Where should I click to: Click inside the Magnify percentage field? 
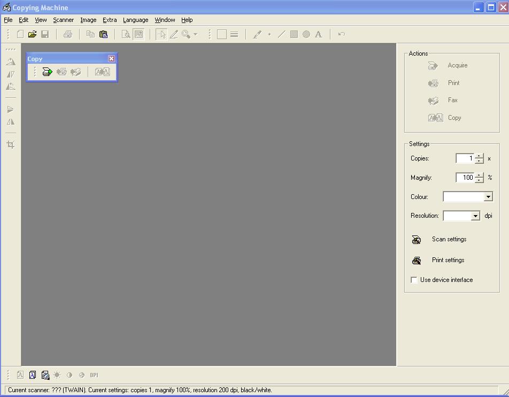465,178
